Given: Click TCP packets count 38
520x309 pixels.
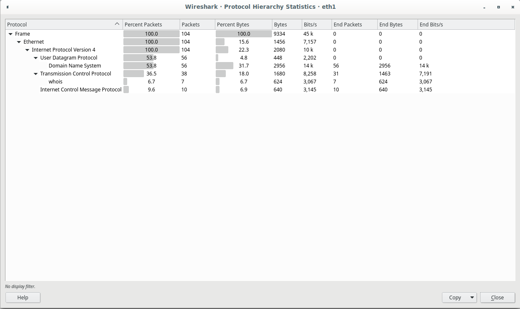Looking at the screenshot, I should coord(184,74).
